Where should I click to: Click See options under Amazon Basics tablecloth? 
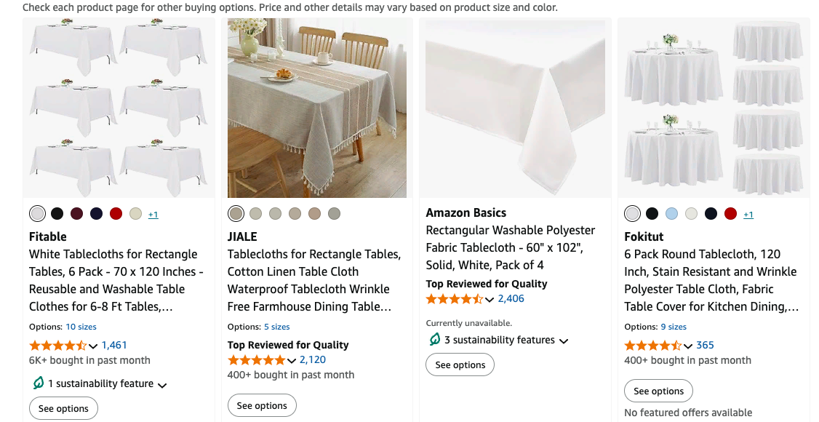click(x=460, y=365)
